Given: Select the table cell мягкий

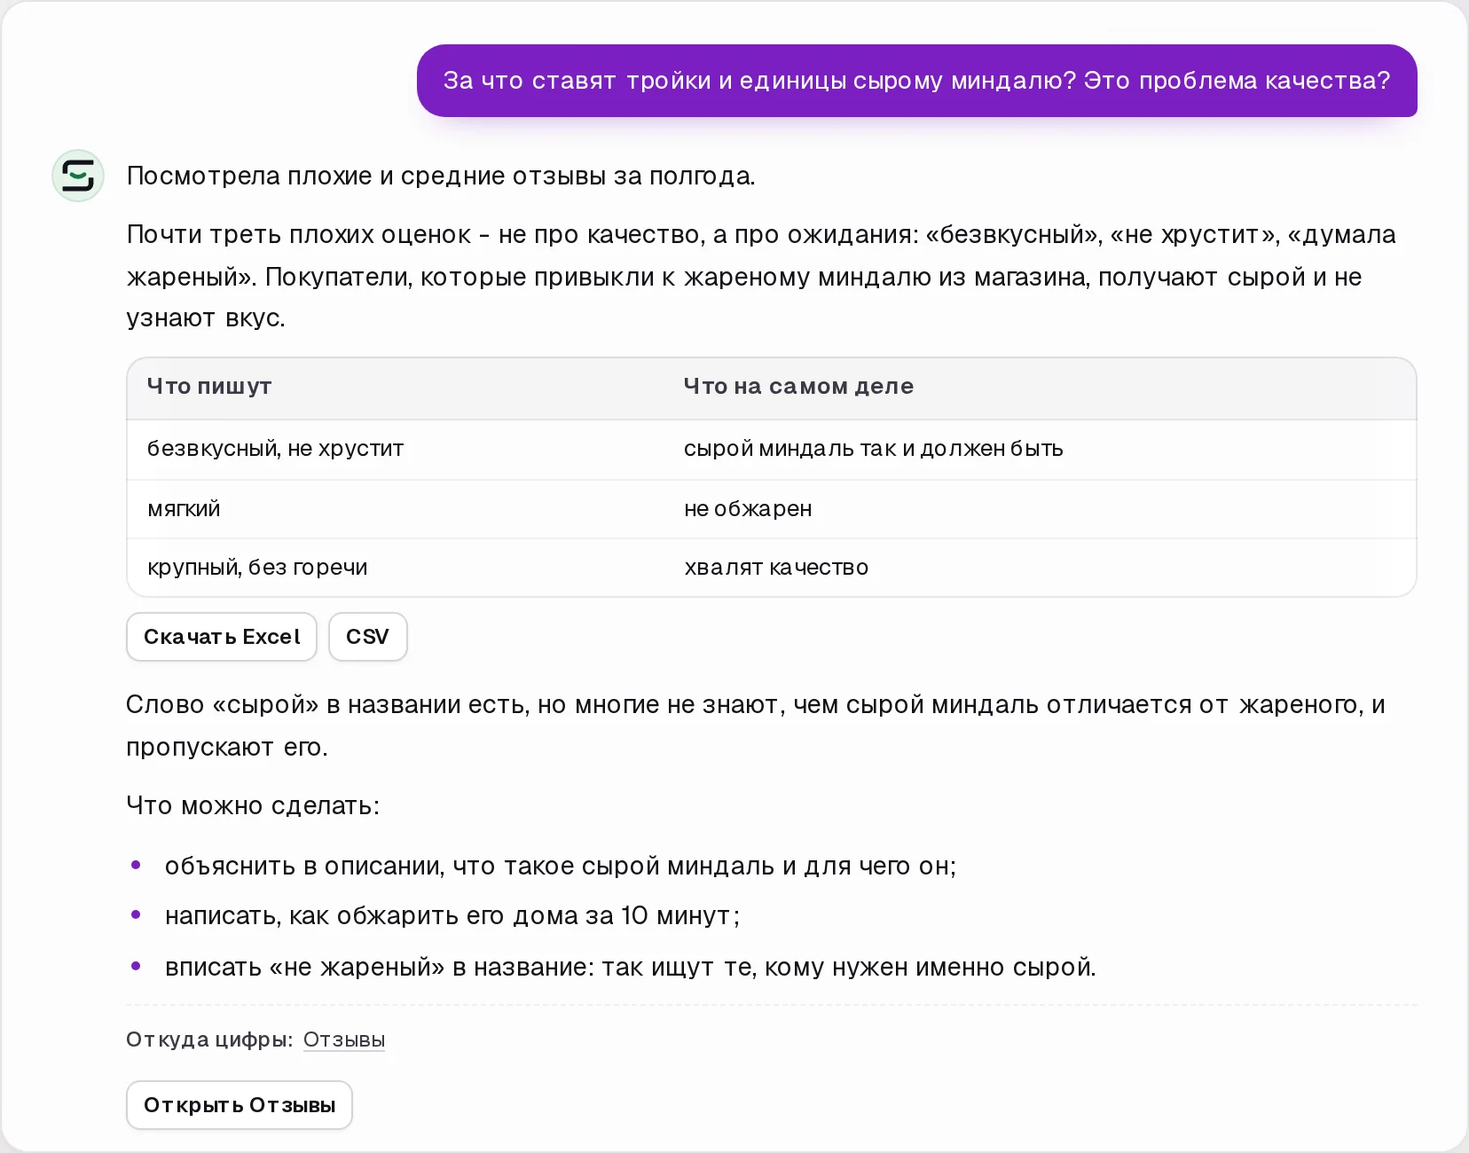Looking at the screenshot, I should (x=184, y=509).
